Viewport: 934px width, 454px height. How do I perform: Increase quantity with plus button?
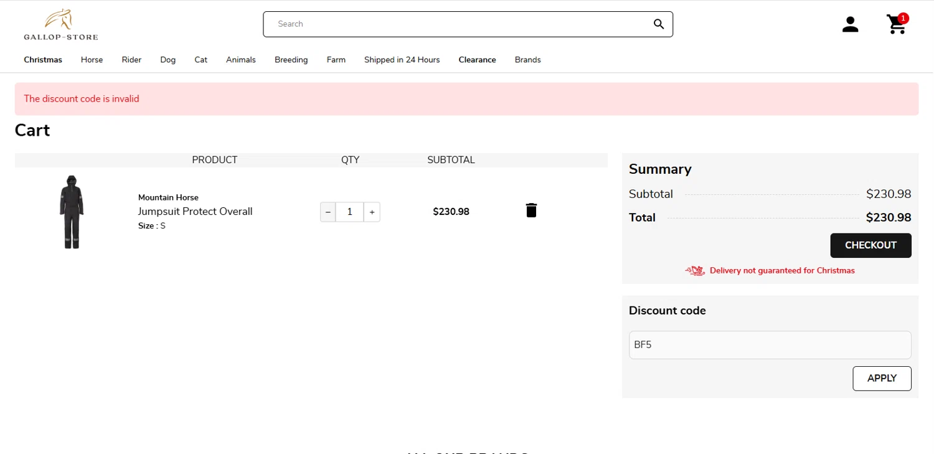372,212
